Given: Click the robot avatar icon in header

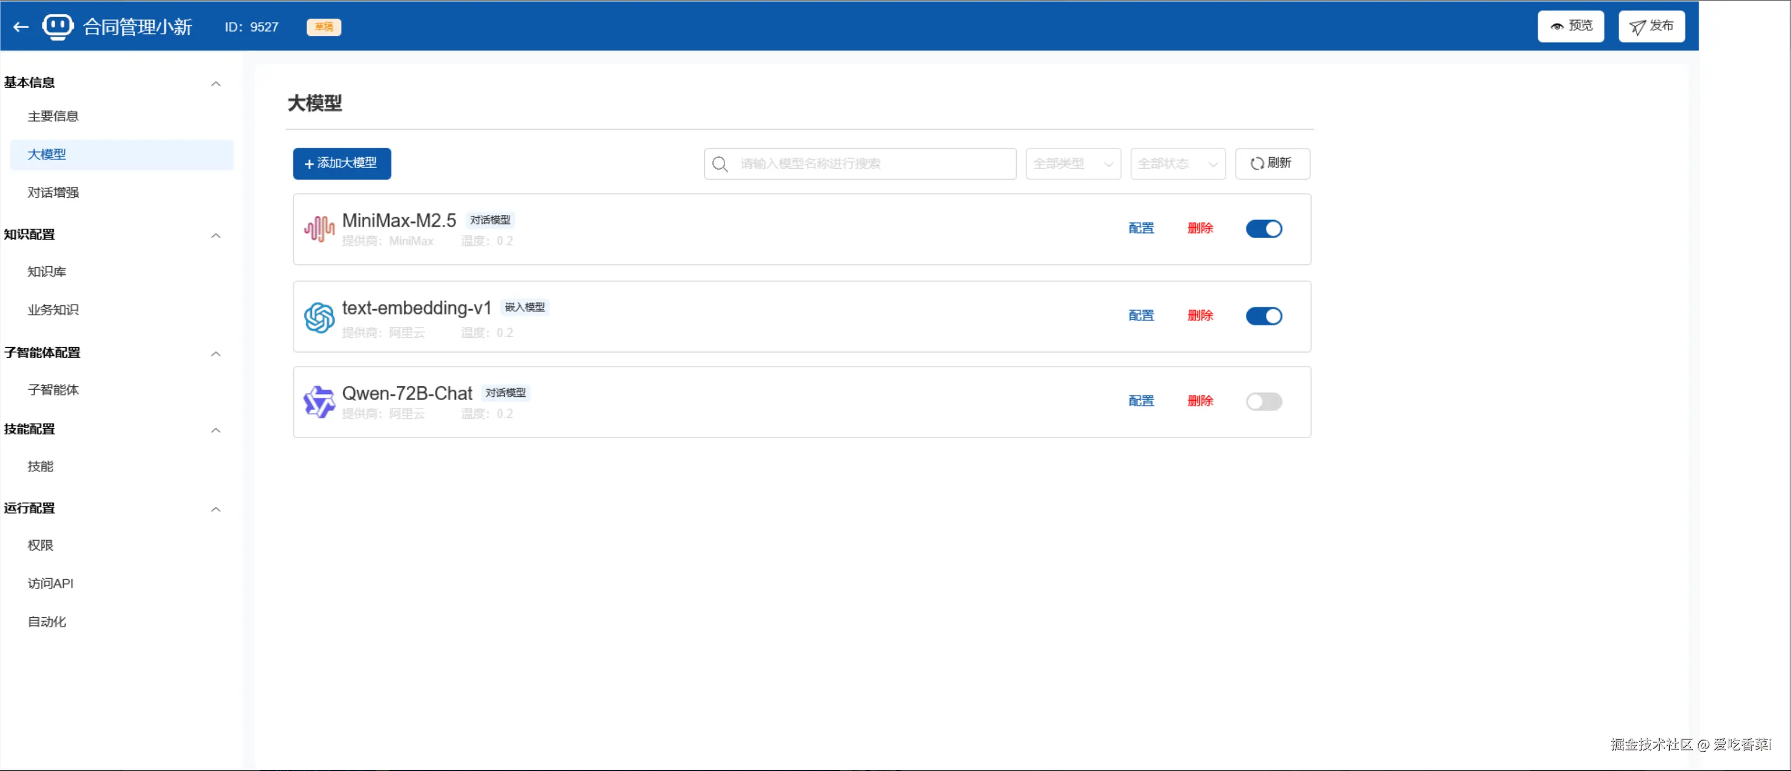Looking at the screenshot, I should 58,26.
